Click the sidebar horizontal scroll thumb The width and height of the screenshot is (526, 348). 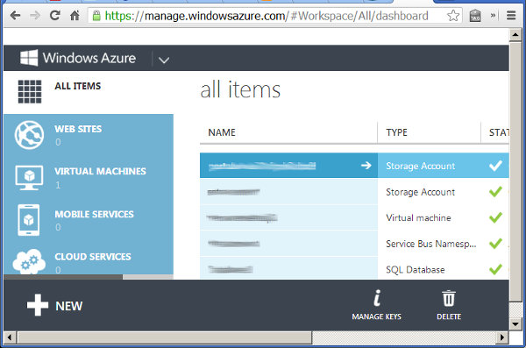[x=63, y=277]
